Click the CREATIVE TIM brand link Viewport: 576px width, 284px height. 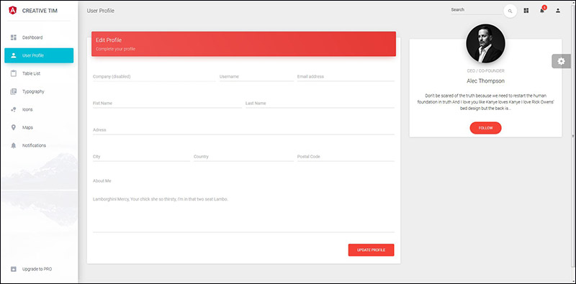point(40,11)
